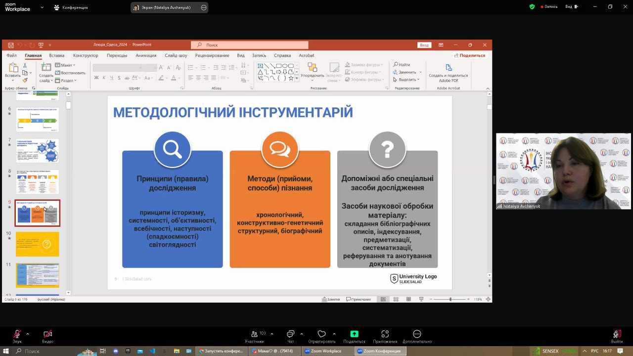Viewport: 633px width, 356px height.
Task: Click the Отреагировать reactions heart icon
Action: [x=321, y=334]
